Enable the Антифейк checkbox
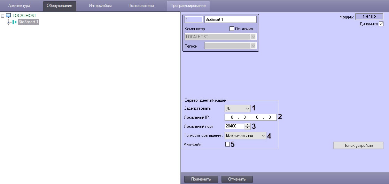Image resolution: width=389 pixels, height=184 pixels. (x=227, y=144)
